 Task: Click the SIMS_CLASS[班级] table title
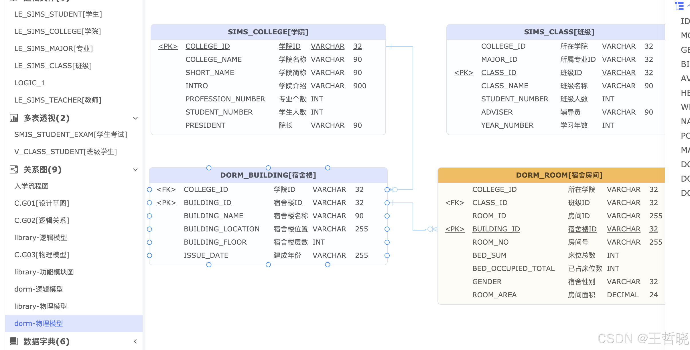click(x=559, y=32)
